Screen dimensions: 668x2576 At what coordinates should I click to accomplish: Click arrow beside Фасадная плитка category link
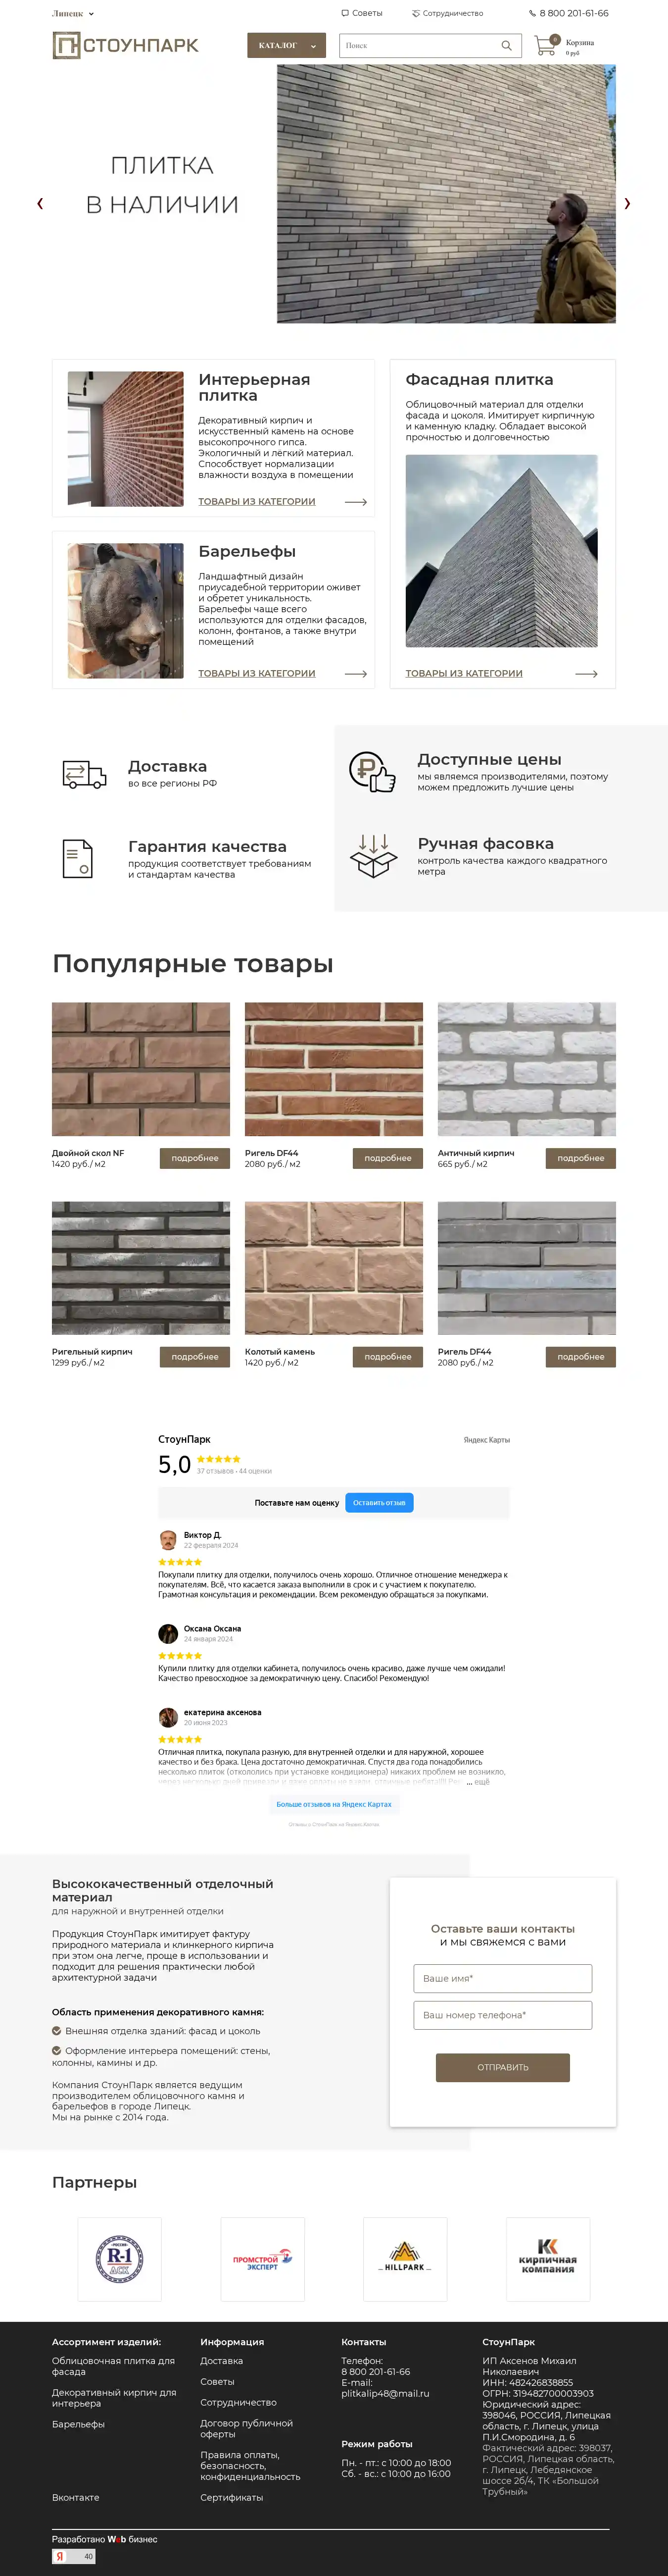click(587, 674)
